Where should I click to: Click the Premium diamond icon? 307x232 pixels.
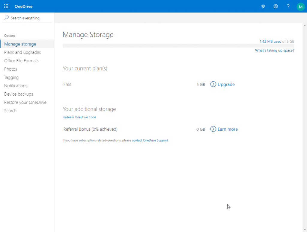click(263, 6)
